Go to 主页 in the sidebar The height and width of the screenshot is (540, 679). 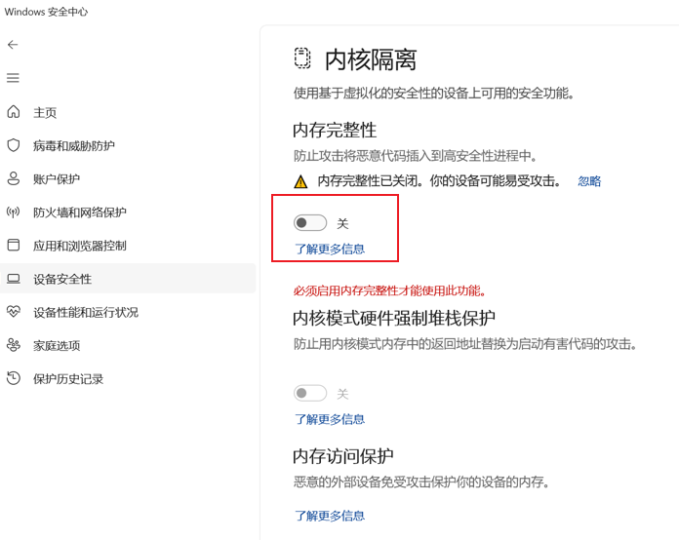tap(45, 113)
